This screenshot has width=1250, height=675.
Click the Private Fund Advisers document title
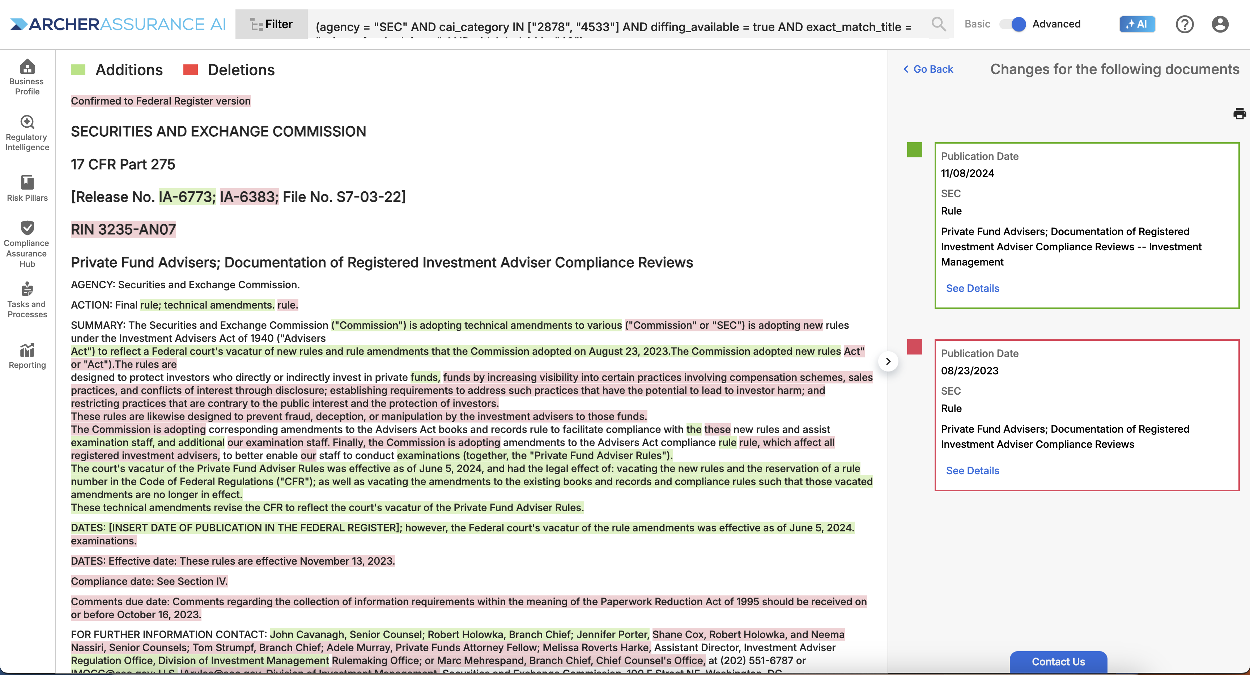pos(382,262)
